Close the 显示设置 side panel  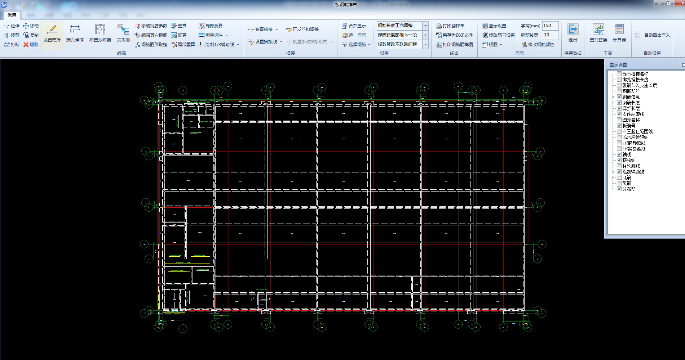coord(683,65)
